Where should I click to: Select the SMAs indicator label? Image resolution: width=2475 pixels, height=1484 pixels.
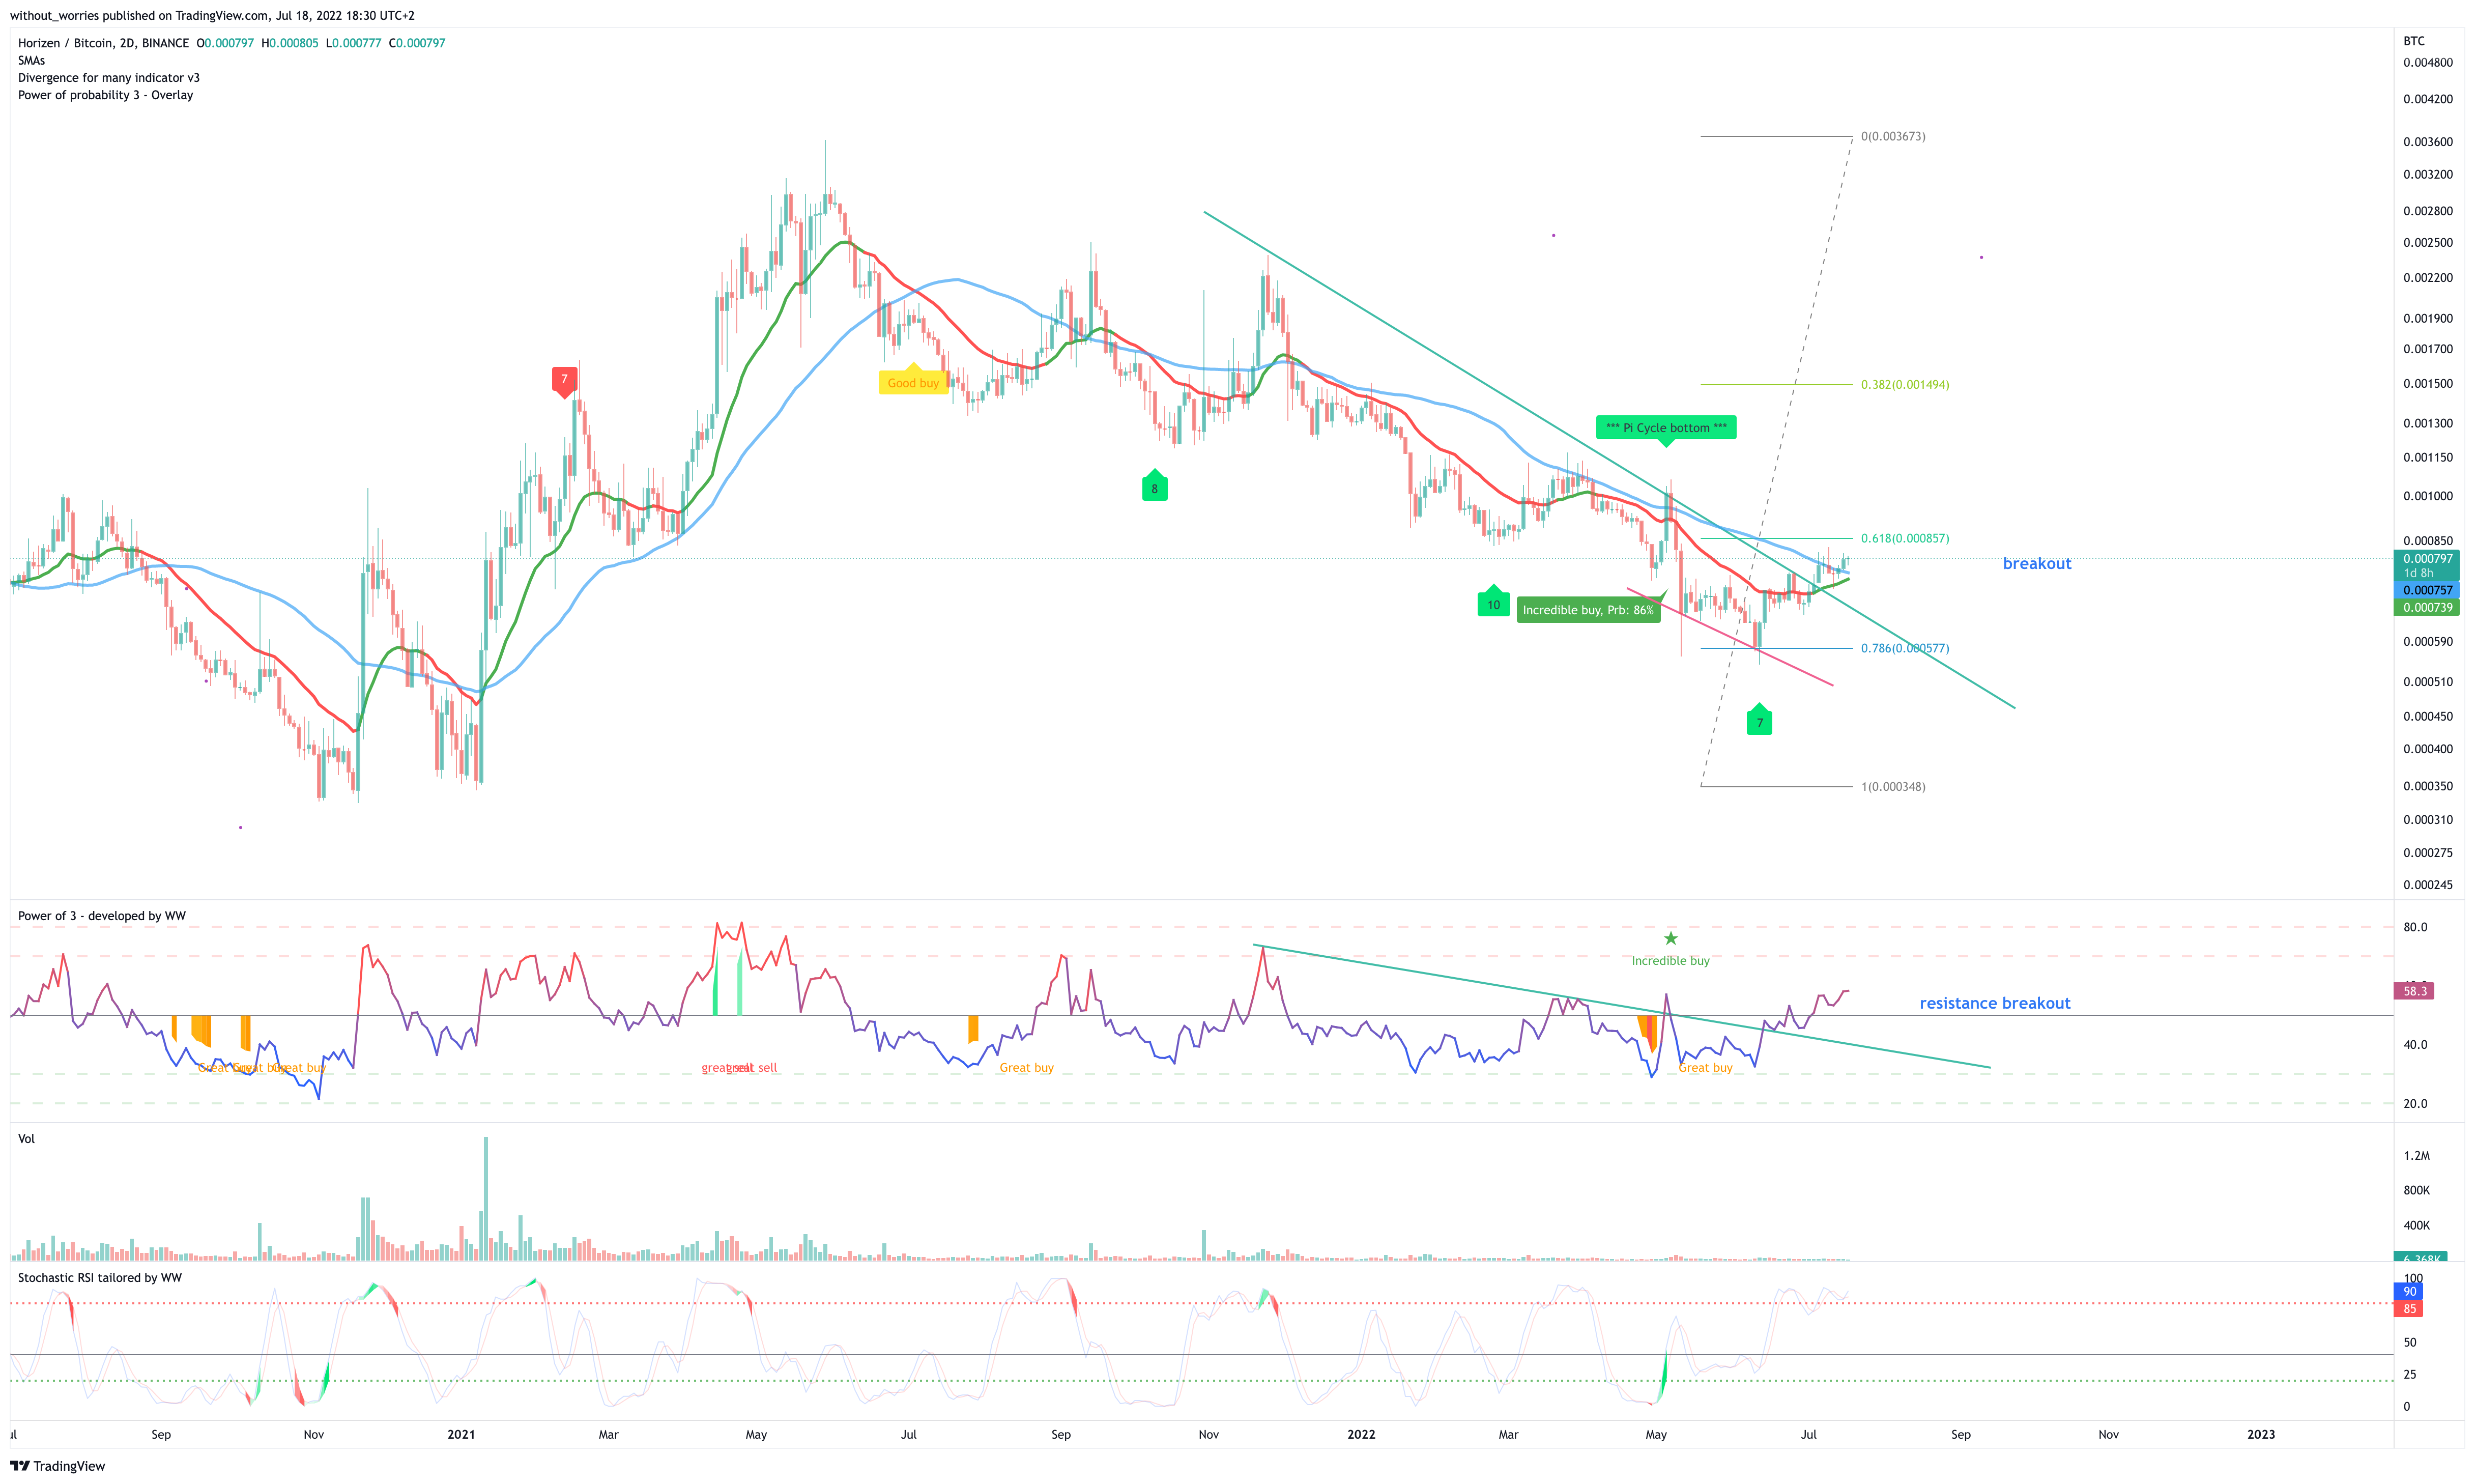(31, 61)
